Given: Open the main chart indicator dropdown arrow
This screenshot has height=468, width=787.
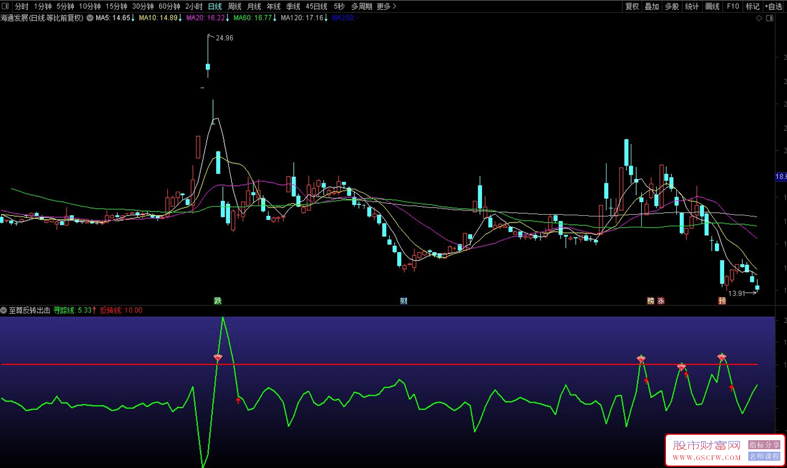Looking at the screenshot, I should tap(90, 18).
